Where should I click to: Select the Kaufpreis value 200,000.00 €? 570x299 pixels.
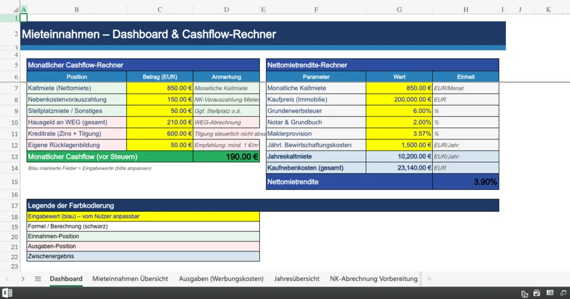[x=399, y=100]
